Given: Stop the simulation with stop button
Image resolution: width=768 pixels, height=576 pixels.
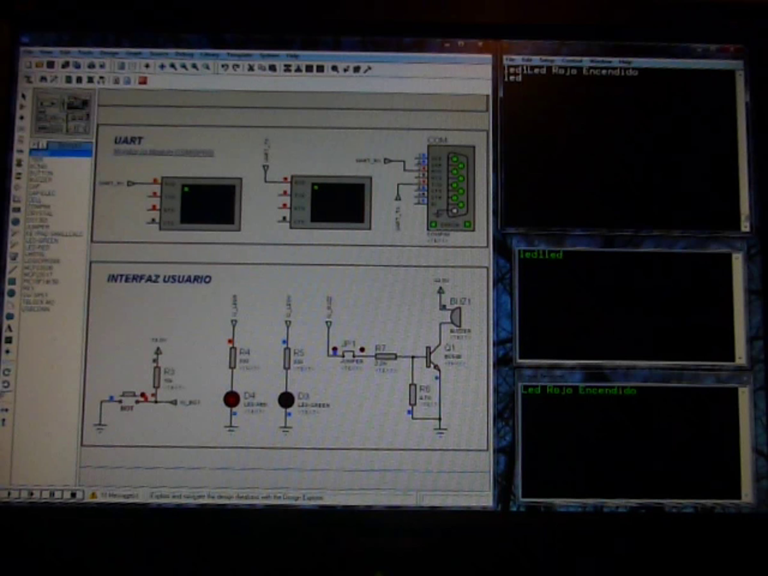Looking at the screenshot, I should point(73,494).
